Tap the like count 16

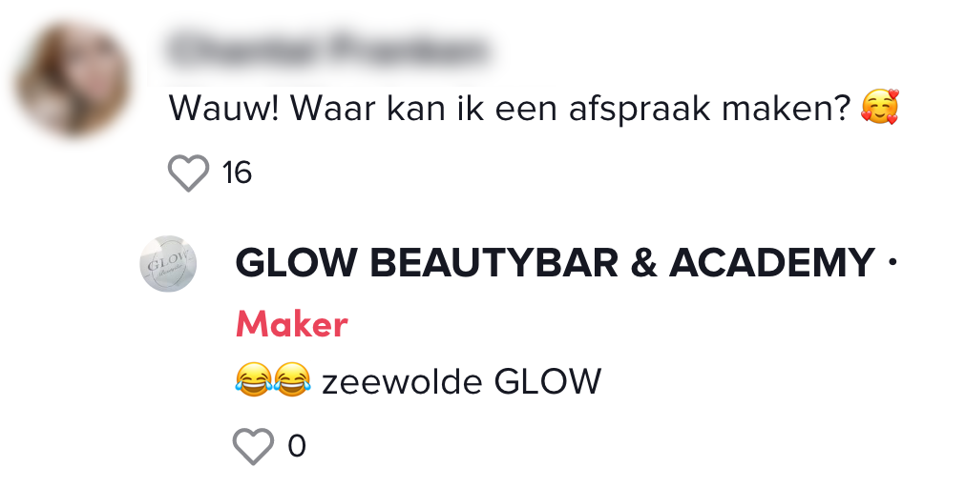tap(237, 173)
